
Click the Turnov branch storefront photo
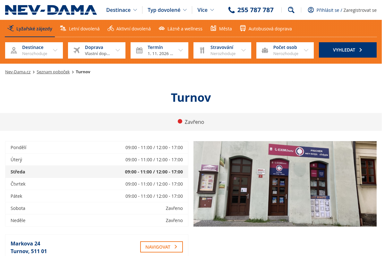click(285, 184)
